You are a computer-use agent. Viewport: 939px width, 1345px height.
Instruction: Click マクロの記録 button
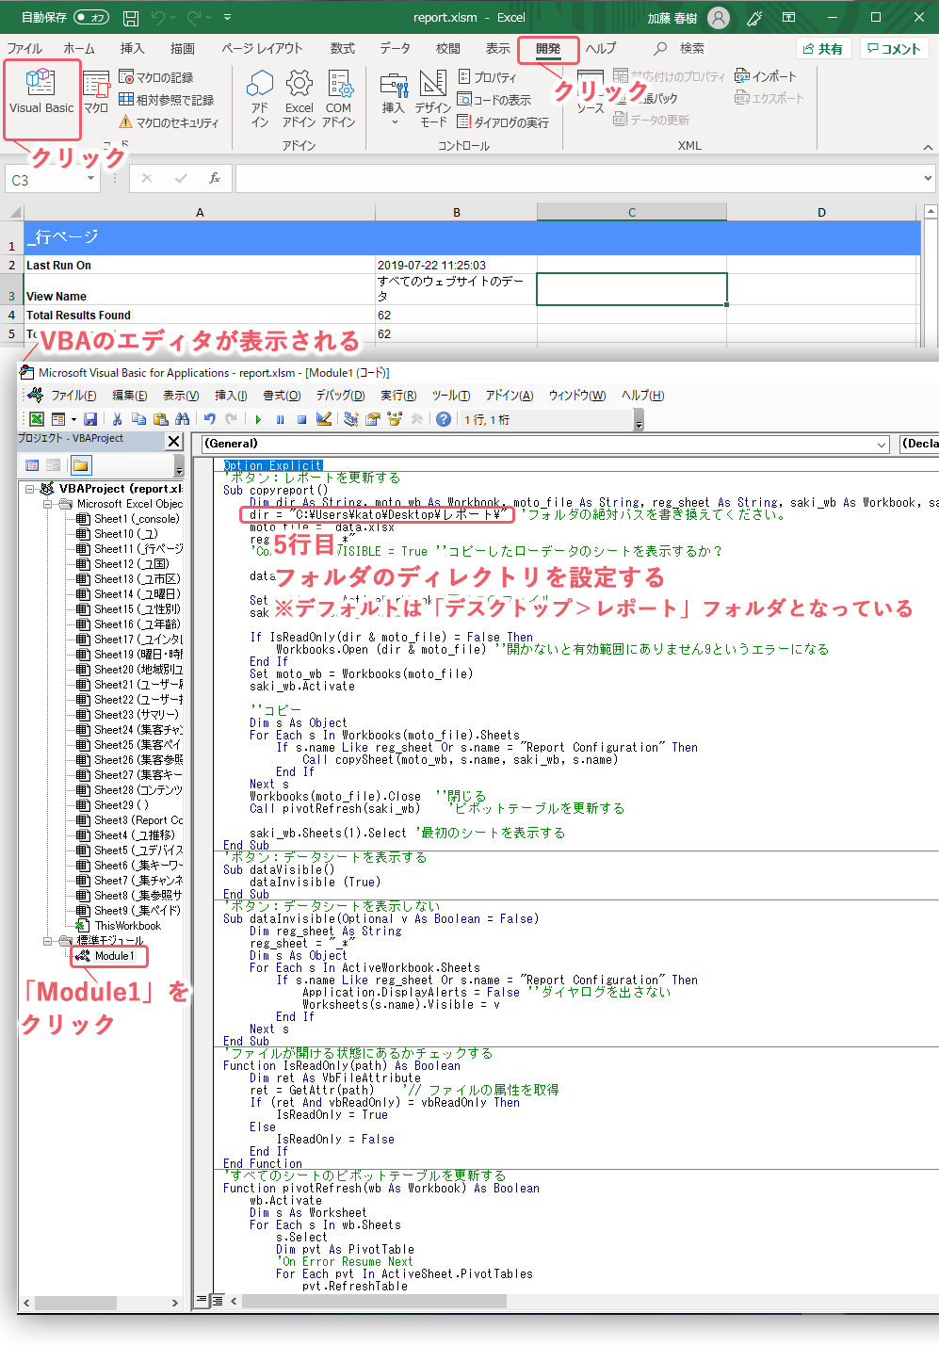[156, 77]
